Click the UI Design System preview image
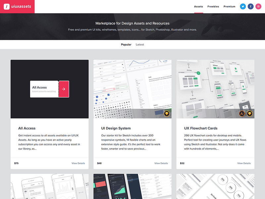265x199 pixels. (x=132, y=89)
